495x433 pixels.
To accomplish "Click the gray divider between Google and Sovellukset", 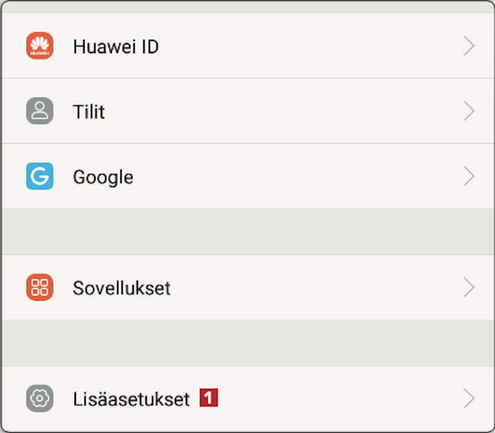I will 247,232.
